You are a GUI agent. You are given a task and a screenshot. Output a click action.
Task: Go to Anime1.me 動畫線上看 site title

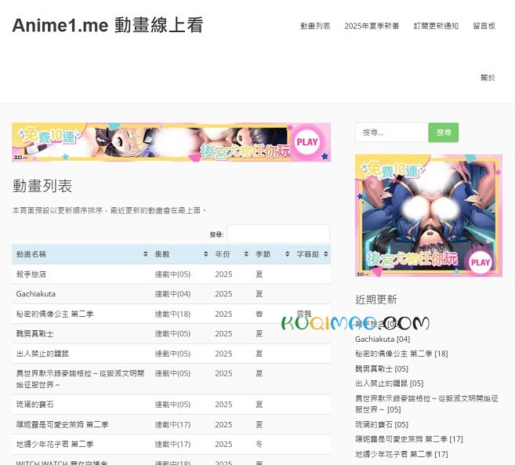(x=107, y=25)
